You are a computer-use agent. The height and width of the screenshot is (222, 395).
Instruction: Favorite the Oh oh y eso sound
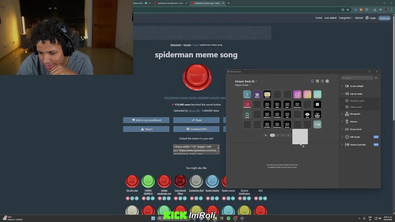click(x=128, y=198)
